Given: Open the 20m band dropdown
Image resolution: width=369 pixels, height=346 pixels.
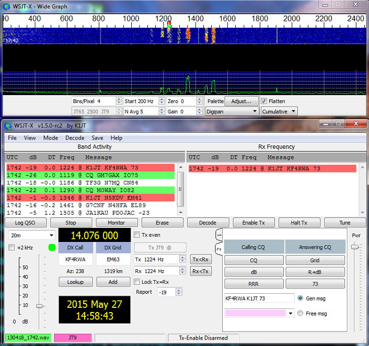Looking at the screenshot, I should click(32, 235).
